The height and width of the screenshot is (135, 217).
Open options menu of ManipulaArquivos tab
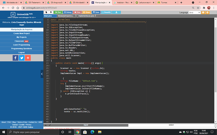(x=76, y=16)
